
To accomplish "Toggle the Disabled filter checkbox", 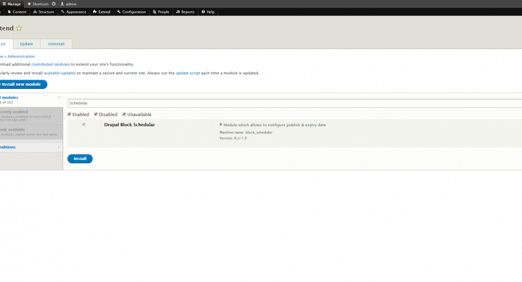I will 96,114.
